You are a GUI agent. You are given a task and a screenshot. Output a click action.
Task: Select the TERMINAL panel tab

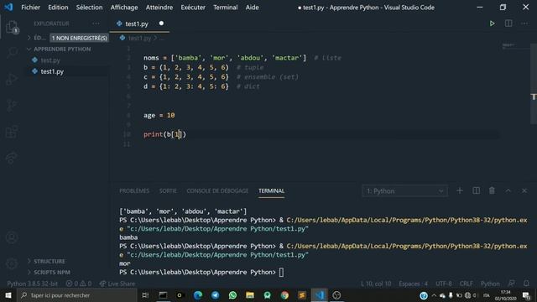pyautogui.click(x=271, y=190)
